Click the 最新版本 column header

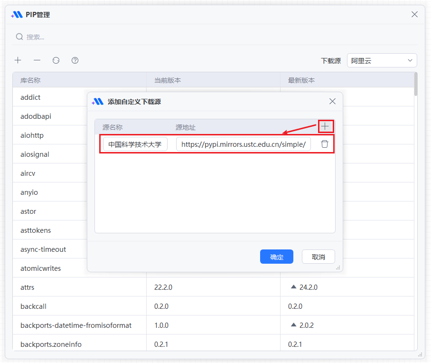tap(347, 80)
